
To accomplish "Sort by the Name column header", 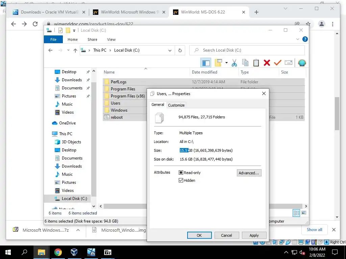I will [146, 72].
